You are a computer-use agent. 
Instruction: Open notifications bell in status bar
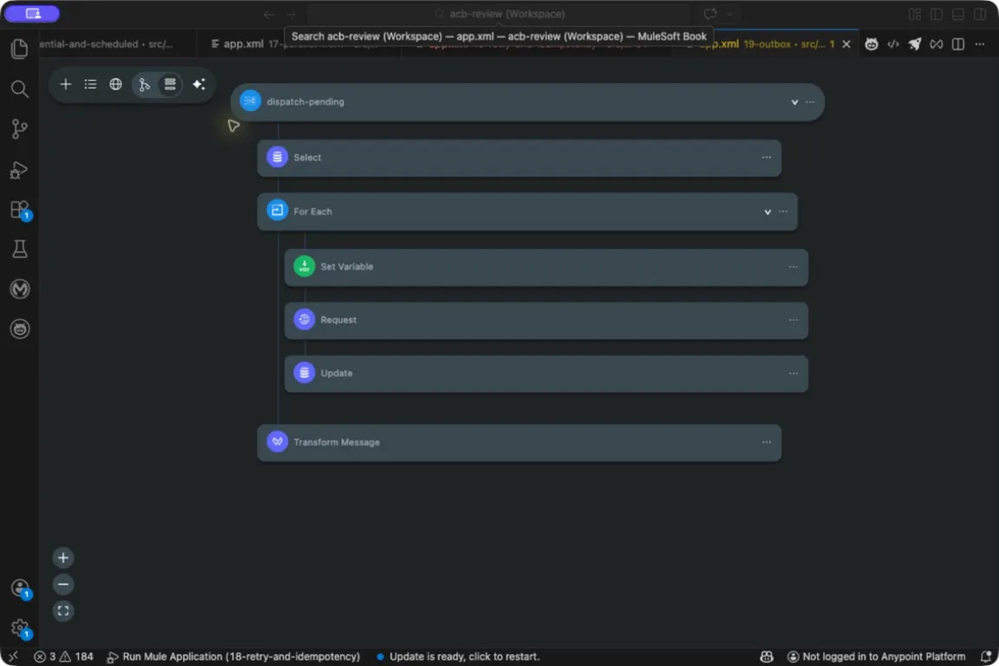click(986, 656)
